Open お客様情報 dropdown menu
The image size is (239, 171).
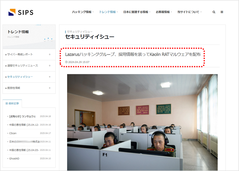tap(164, 12)
